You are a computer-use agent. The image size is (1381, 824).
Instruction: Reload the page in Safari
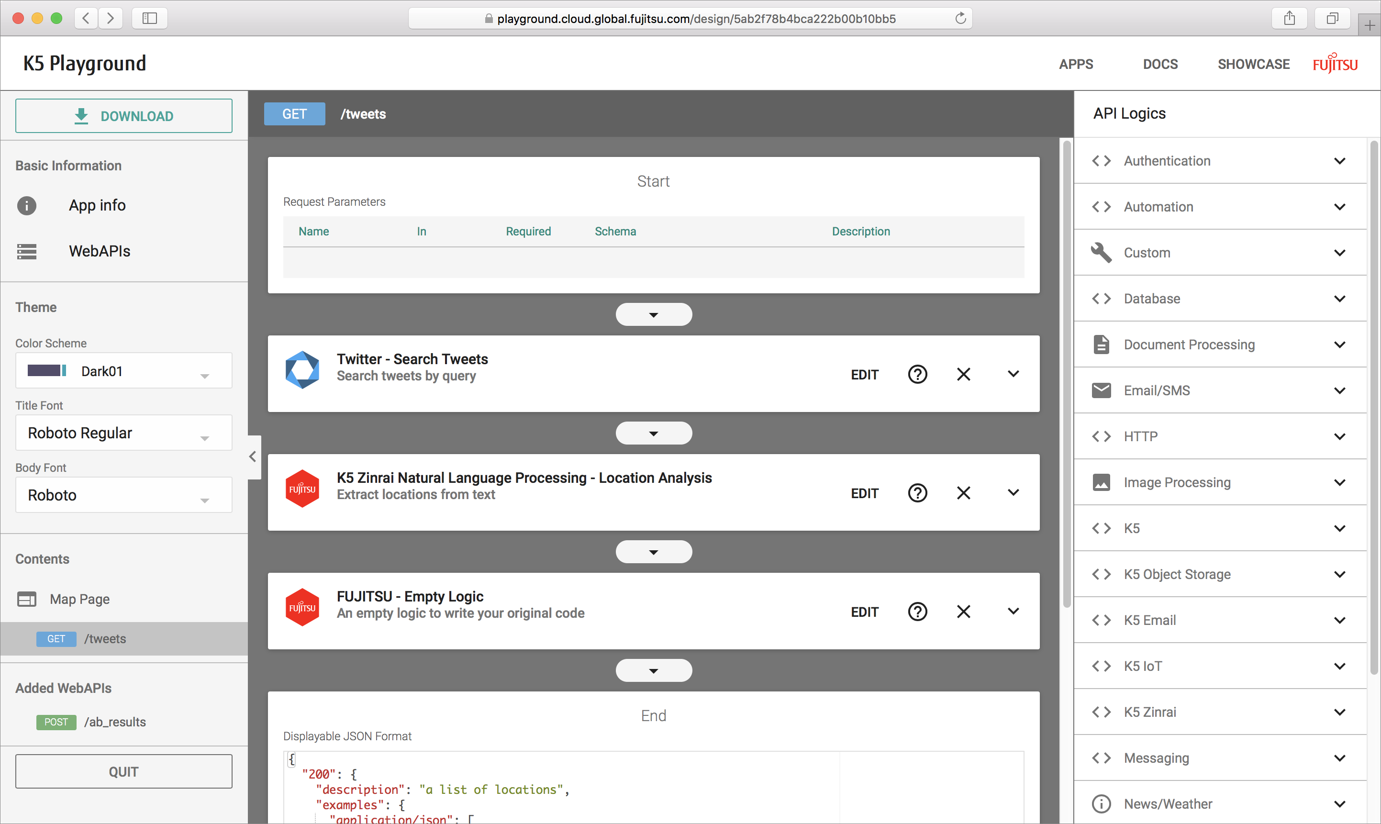(x=960, y=18)
